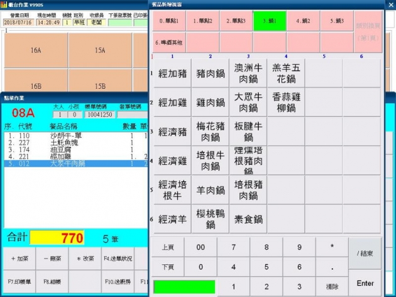Viewport: 396px width, 297px height.
Task: Pick the 素食鍋 item
Action: (x=247, y=219)
